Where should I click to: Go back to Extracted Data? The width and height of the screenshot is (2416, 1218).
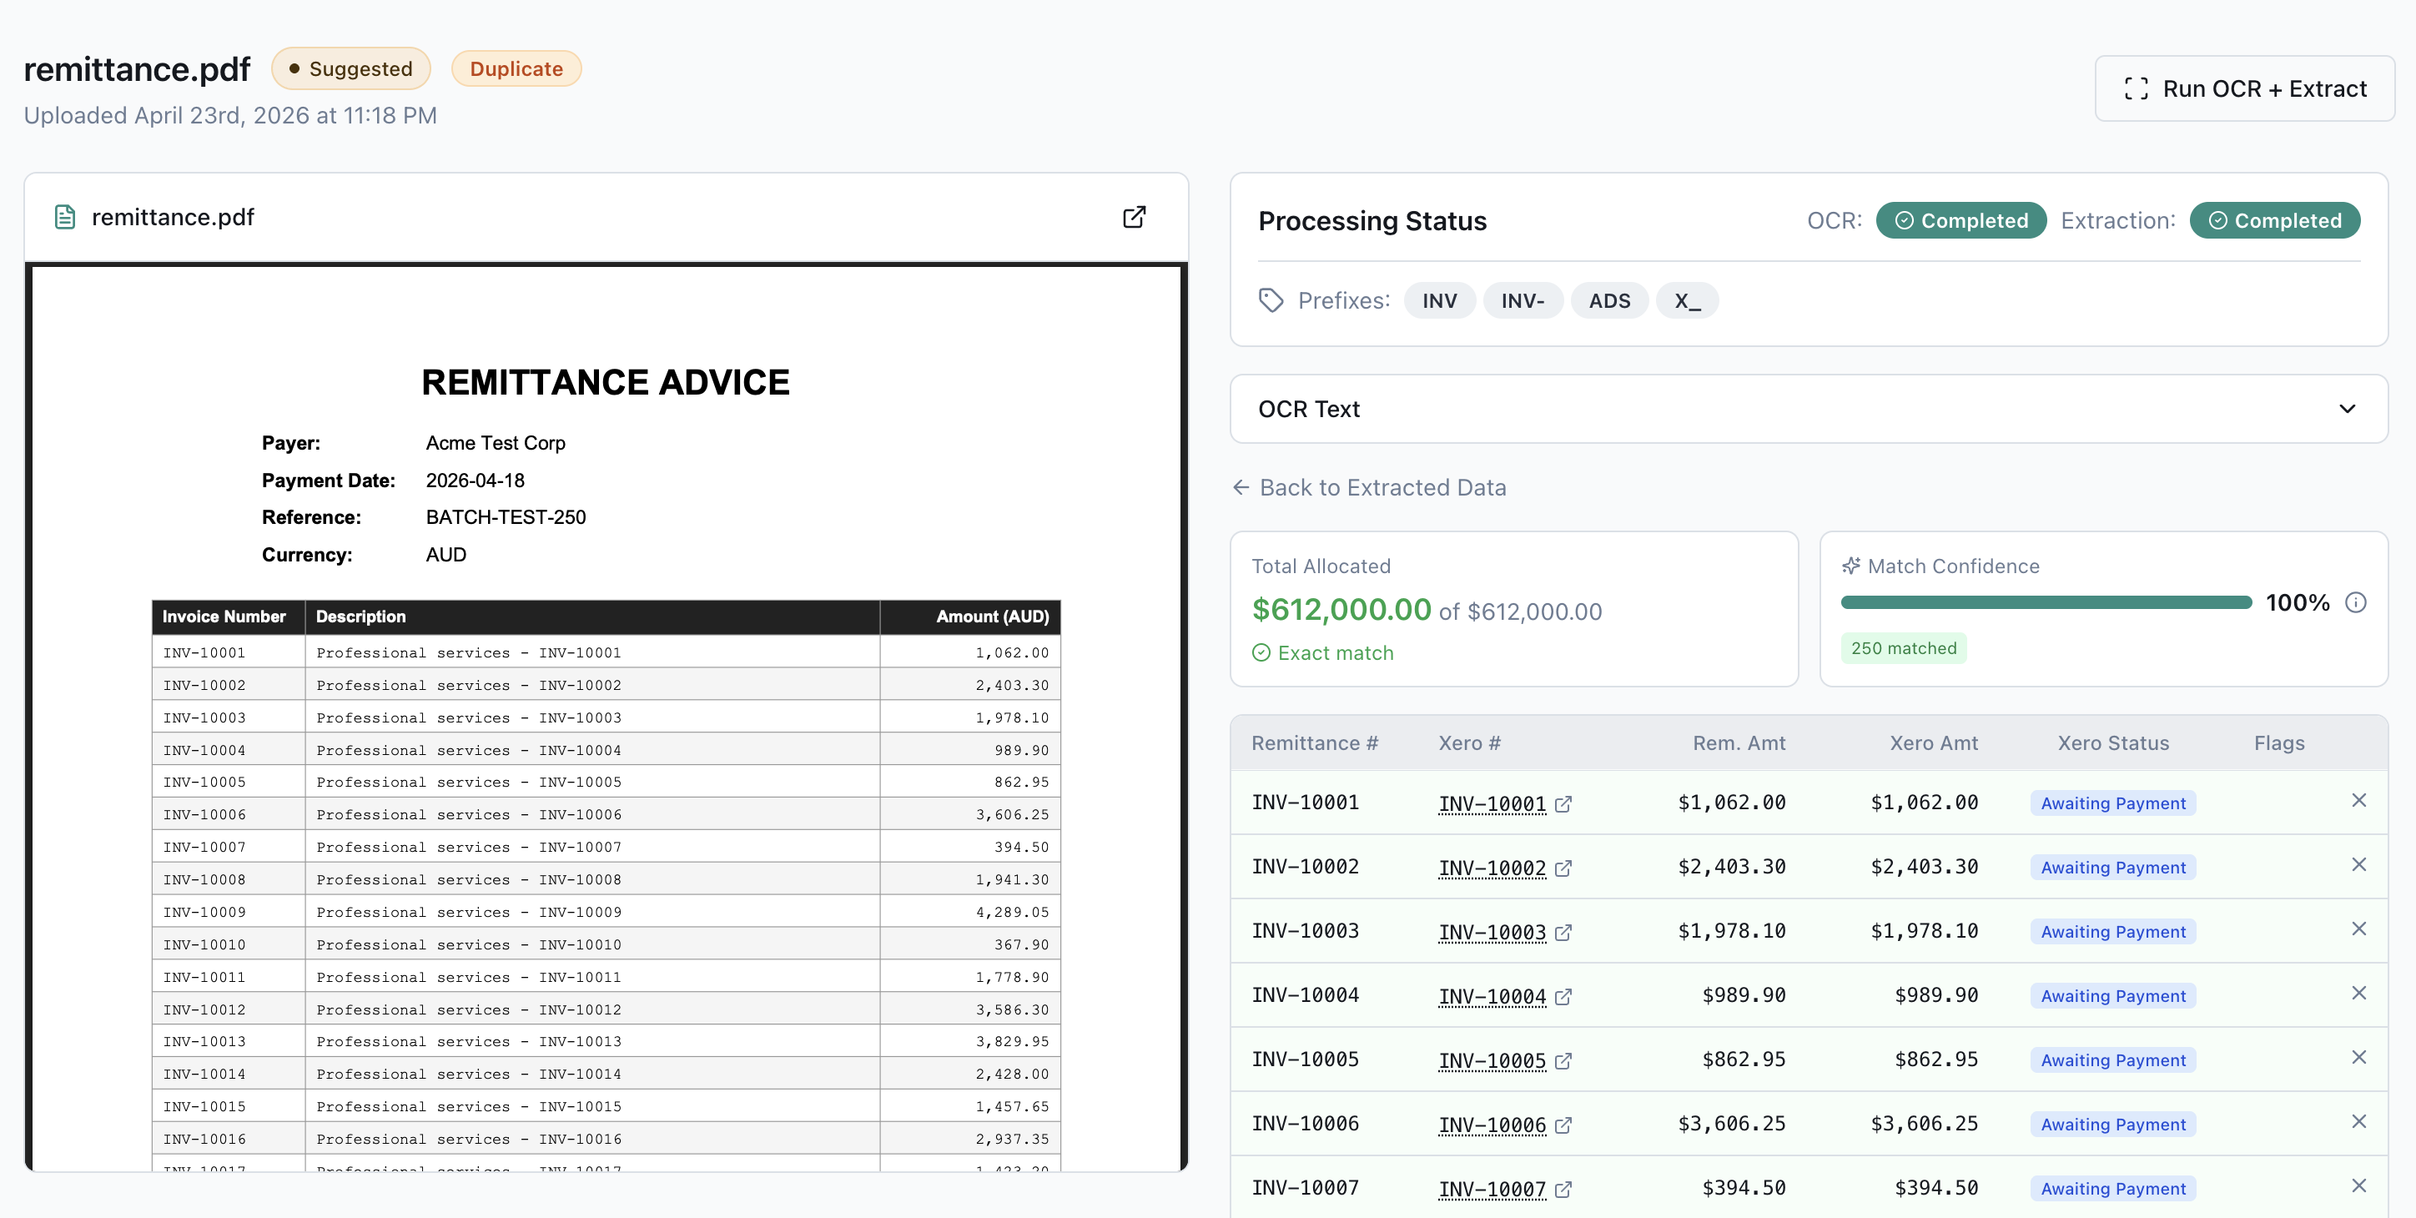coord(1369,487)
